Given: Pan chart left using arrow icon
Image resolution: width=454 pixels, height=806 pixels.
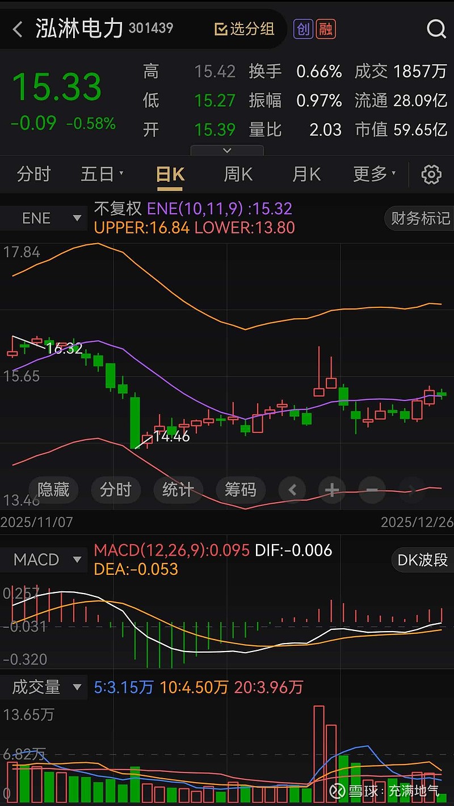Looking at the screenshot, I should click(292, 490).
